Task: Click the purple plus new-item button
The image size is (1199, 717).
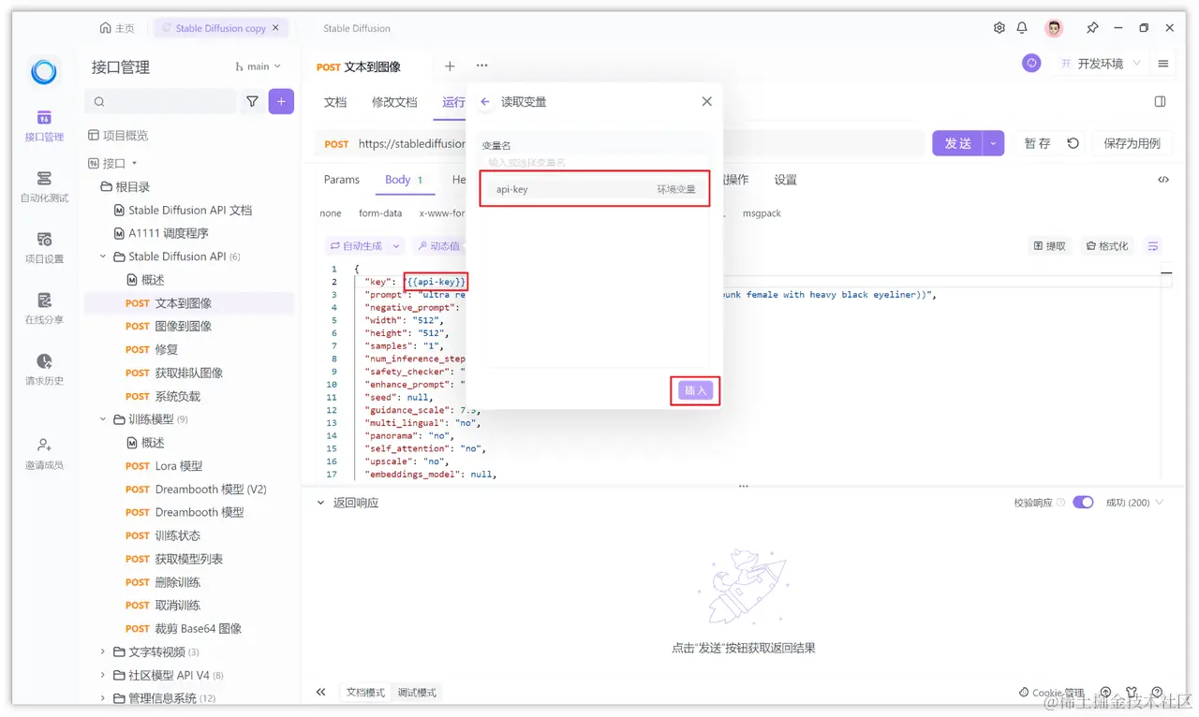Action: (281, 102)
